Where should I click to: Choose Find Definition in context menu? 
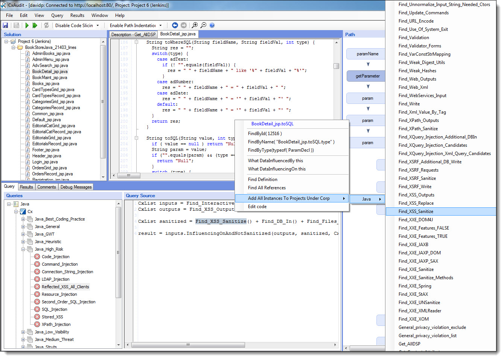coord(263,179)
